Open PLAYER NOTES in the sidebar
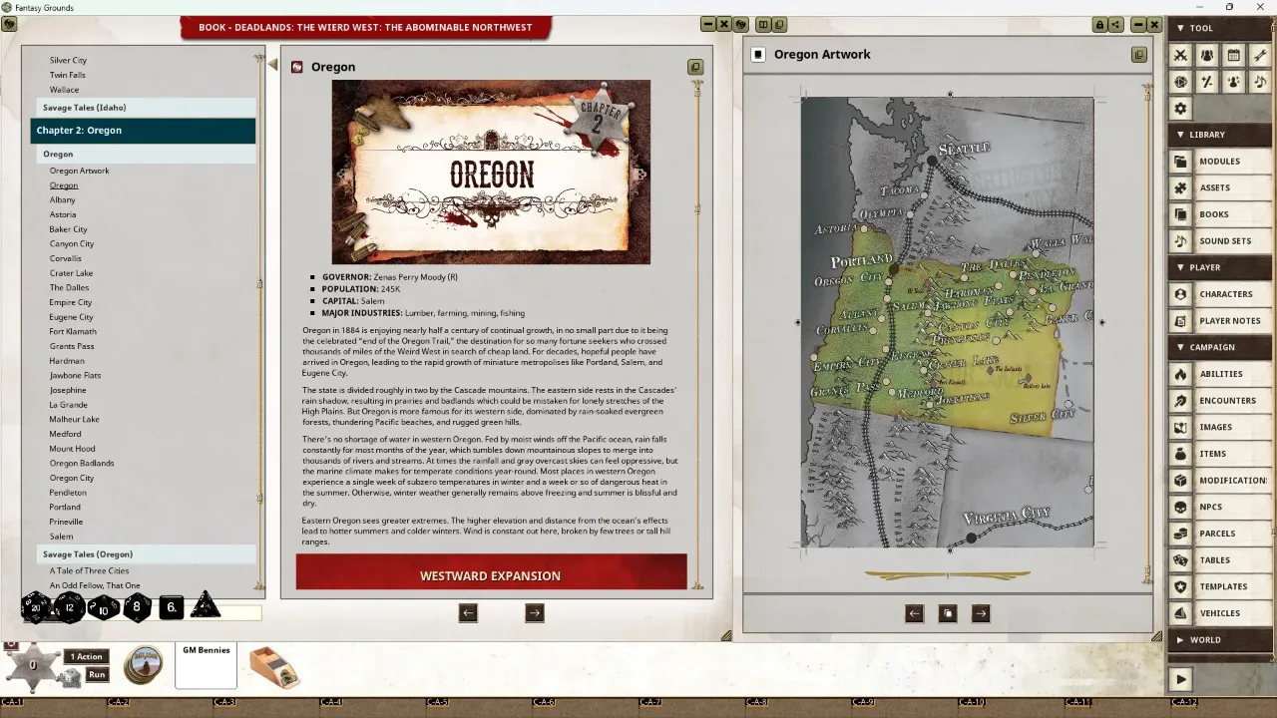This screenshot has width=1277, height=718. point(1220,321)
